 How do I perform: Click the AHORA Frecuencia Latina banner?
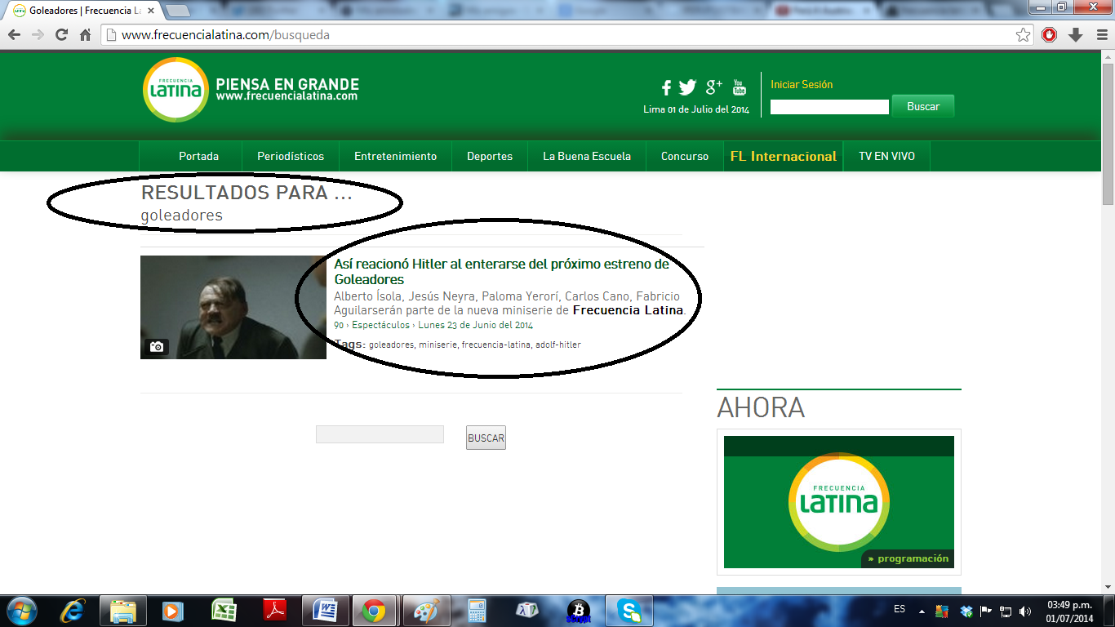[839, 502]
